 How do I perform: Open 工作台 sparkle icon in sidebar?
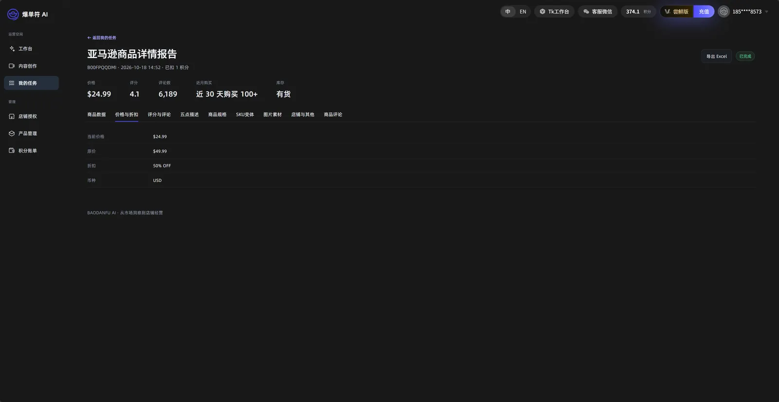pyautogui.click(x=12, y=49)
